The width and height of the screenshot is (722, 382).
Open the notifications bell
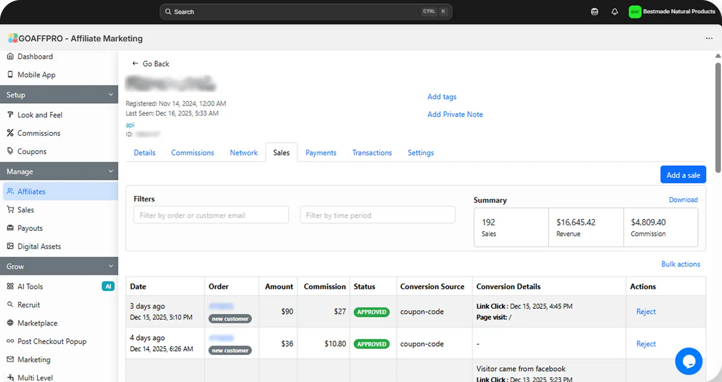(x=615, y=11)
